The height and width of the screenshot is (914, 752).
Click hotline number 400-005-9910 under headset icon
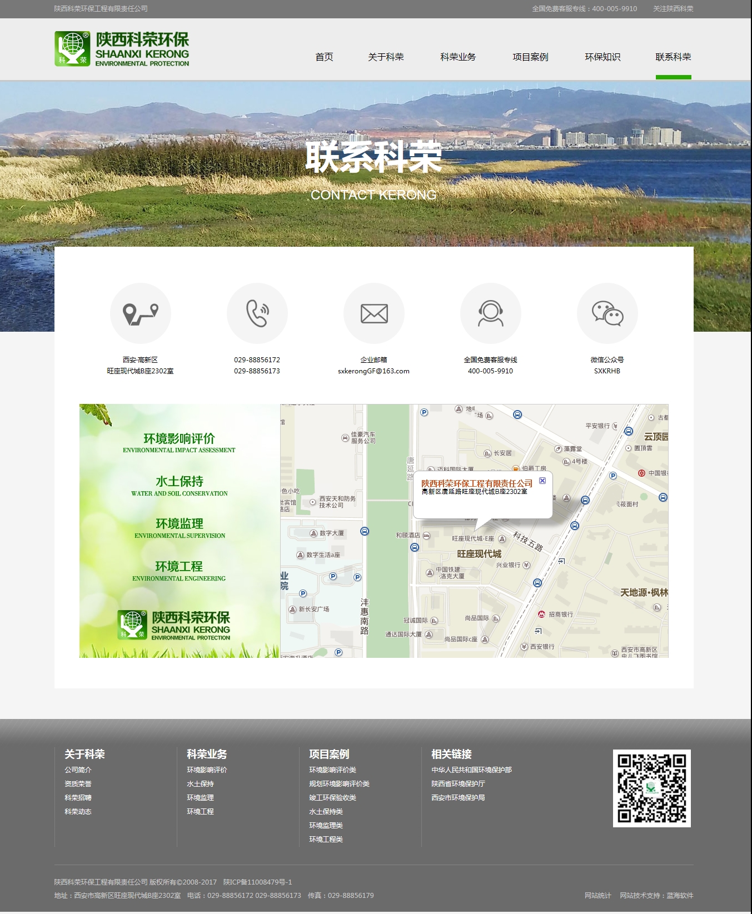(x=490, y=371)
